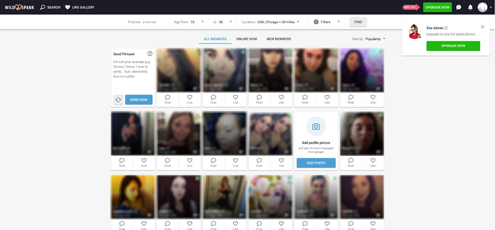Viewport: 495px width, 230px height.
Task: Click the Add Photo button
Action: point(316,163)
